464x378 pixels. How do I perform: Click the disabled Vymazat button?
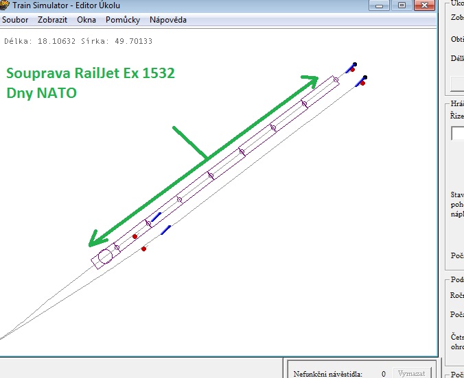[x=412, y=373]
